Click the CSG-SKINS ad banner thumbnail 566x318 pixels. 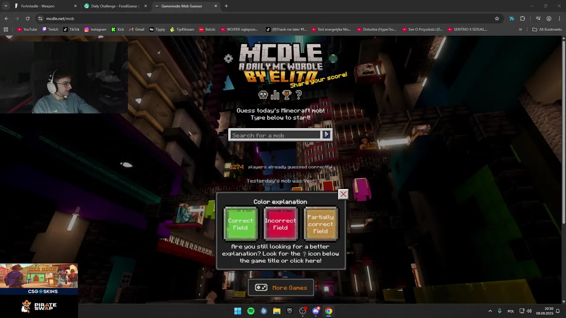pyautogui.click(x=39, y=279)
